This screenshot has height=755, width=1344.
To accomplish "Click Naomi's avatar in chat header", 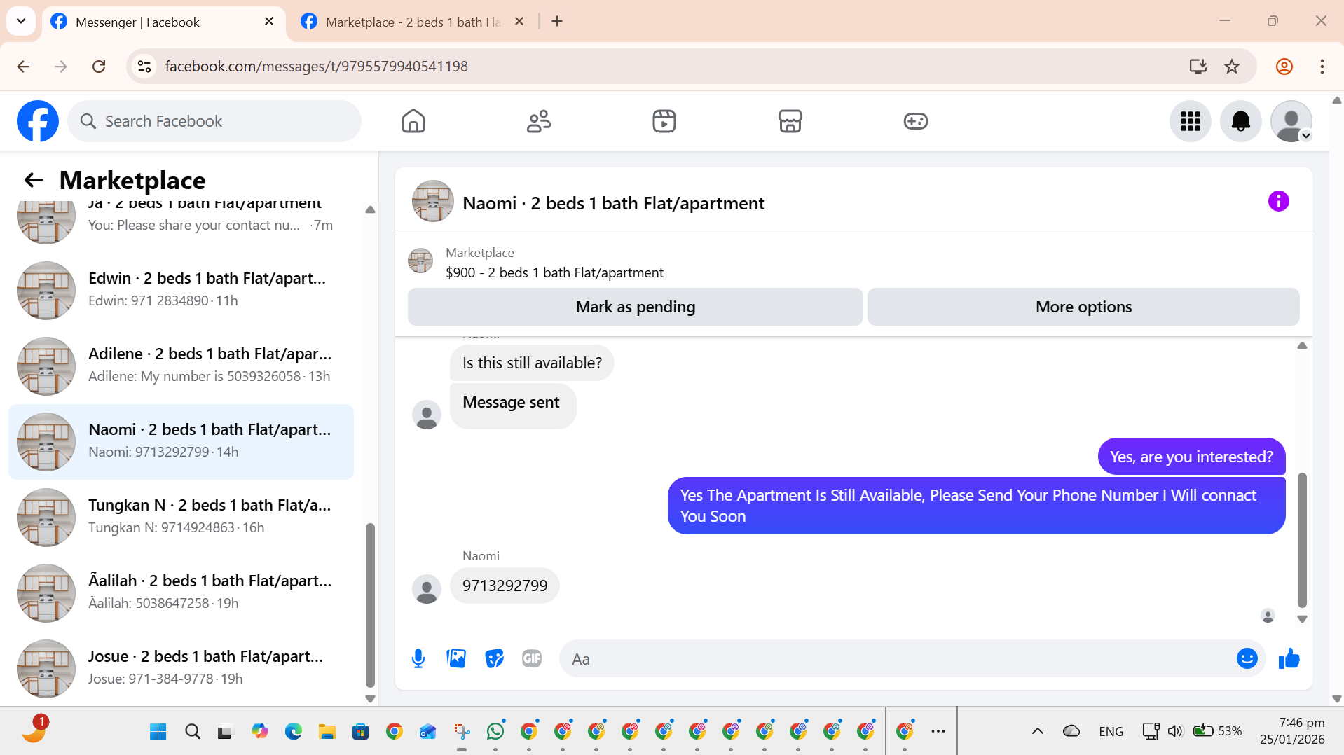I will [432, 202].
